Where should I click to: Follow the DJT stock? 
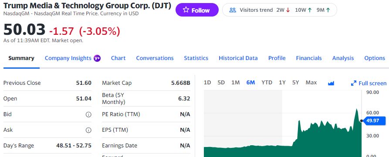[197, 10]
